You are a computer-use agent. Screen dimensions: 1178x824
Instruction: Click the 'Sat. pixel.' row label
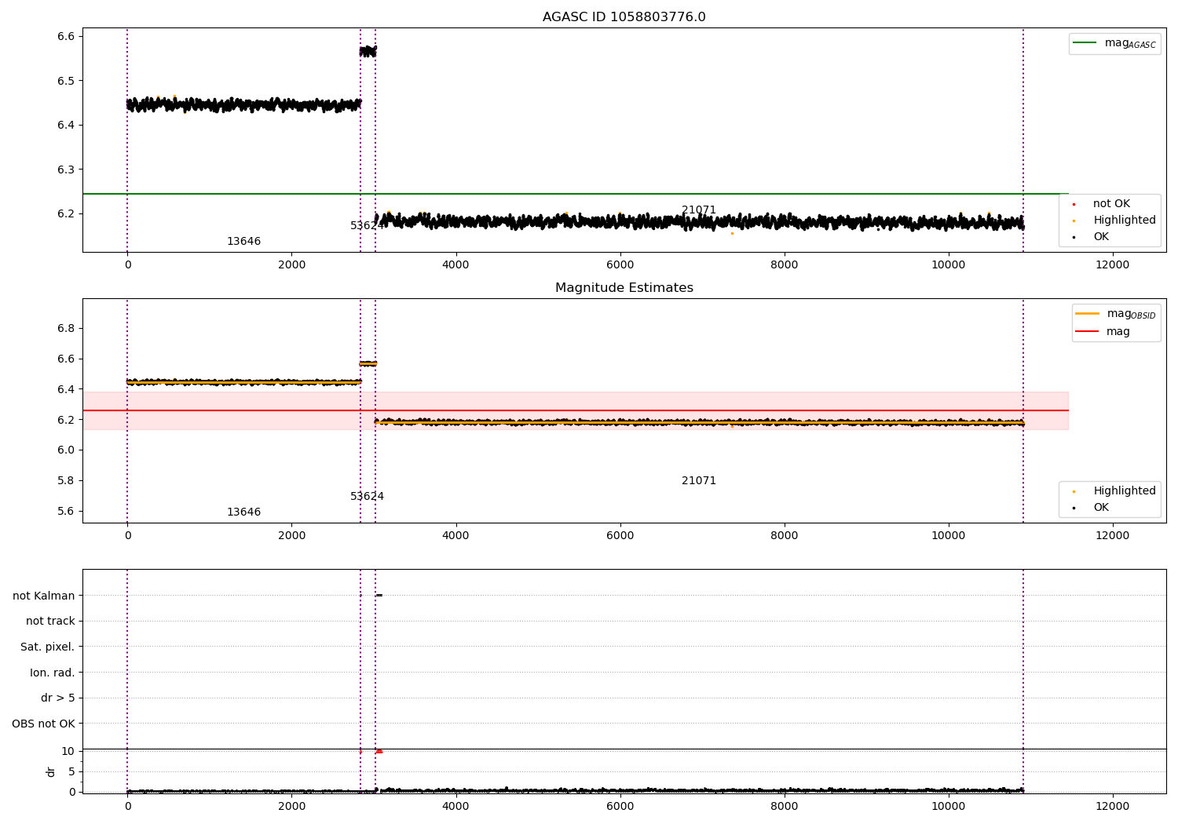pos(47,647)
